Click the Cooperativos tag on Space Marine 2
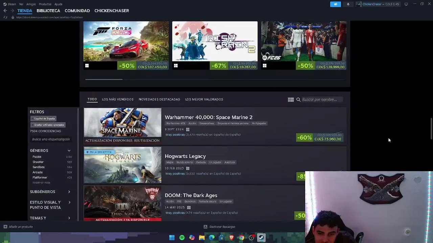This screenshot has height=243, width=433. coord(207,124)
